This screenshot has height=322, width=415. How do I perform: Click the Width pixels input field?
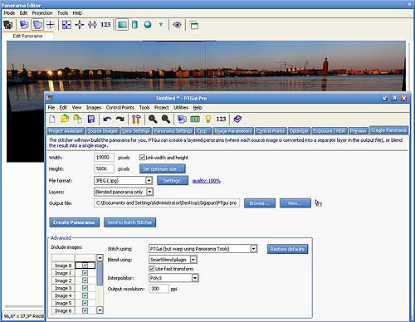[104, 158]
